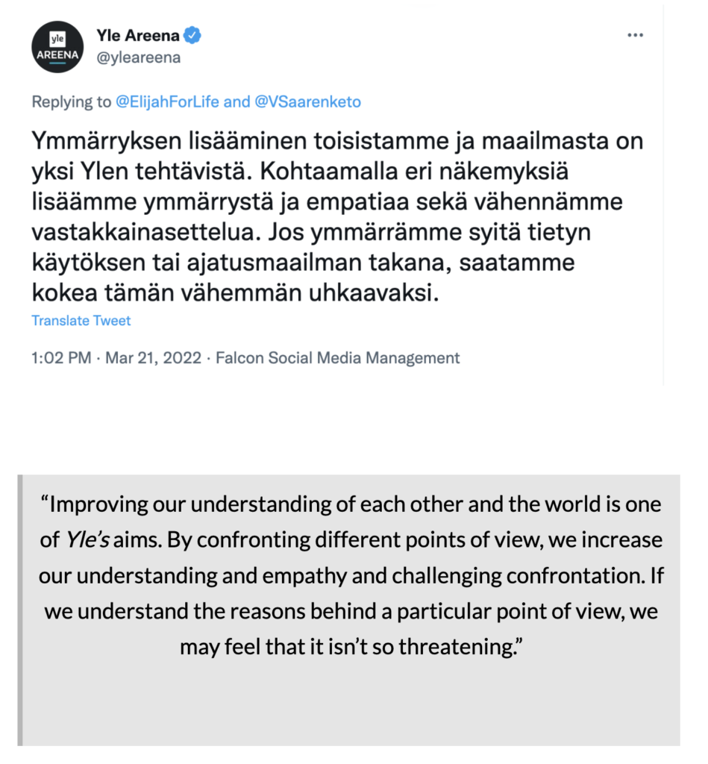Viewport: 708px width, 764px height.
Task: Visit the @VSaarenketo profile link
Action: pyautogui.click(x=308, y=101)
